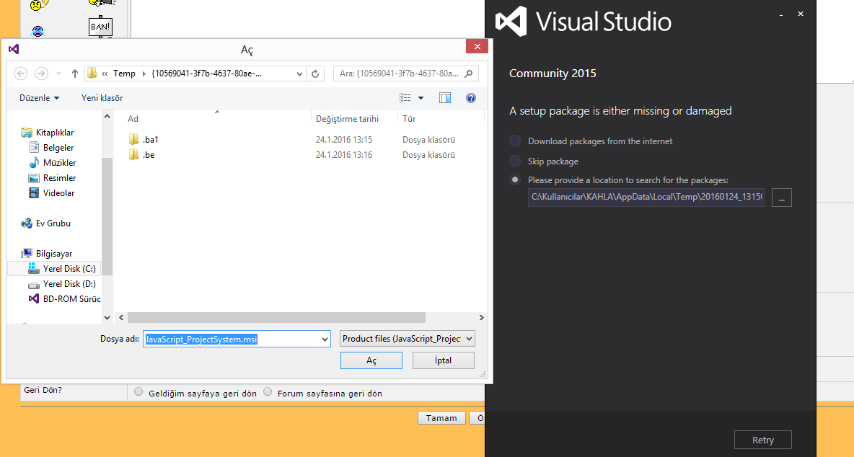Click the back navigation arrow icon
Viewport: 854px width, 457px height.
click(20, 74)
